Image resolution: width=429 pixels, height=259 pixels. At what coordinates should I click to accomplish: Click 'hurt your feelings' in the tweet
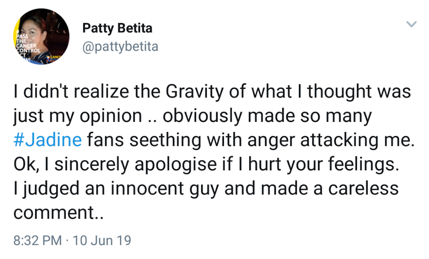(323, 164)
